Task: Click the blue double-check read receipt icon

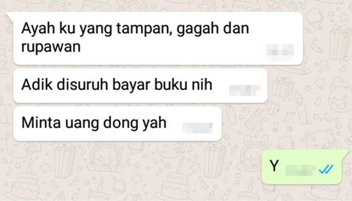Action: [x=326, y=169]
